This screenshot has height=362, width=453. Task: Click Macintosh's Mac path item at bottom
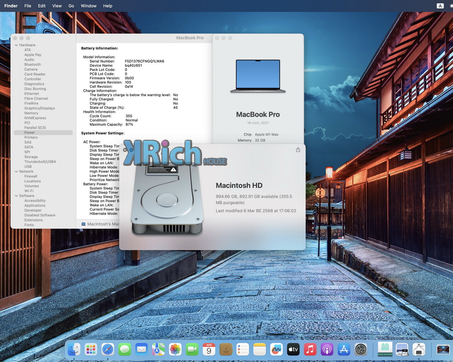(101, 224)
